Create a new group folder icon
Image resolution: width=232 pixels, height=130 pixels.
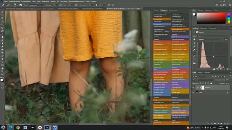click(221, 123)
